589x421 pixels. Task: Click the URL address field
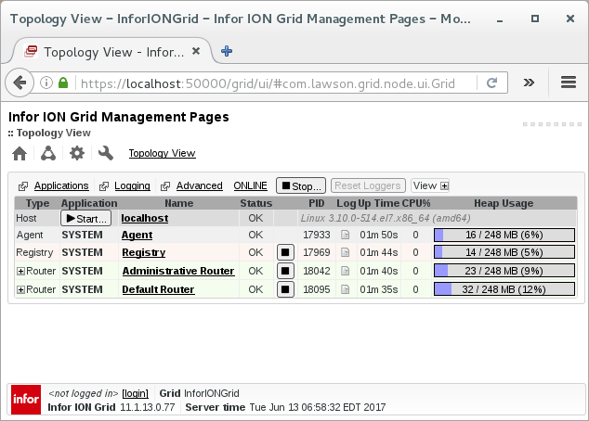tap(269, 83)
